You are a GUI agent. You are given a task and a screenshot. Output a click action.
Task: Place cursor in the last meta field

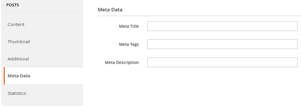222,62
